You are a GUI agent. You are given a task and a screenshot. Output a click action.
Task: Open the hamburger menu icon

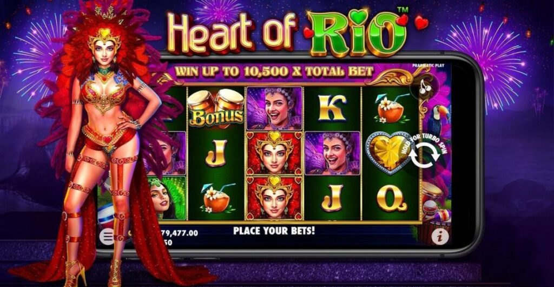[107, 236]
